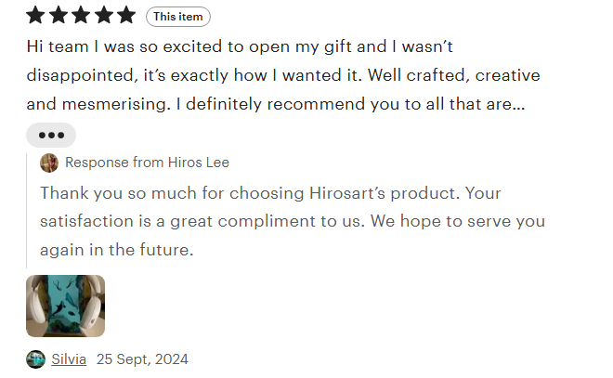Click the third rating star
Viewport: 613px width, 378px height.
tap(81, 16)
